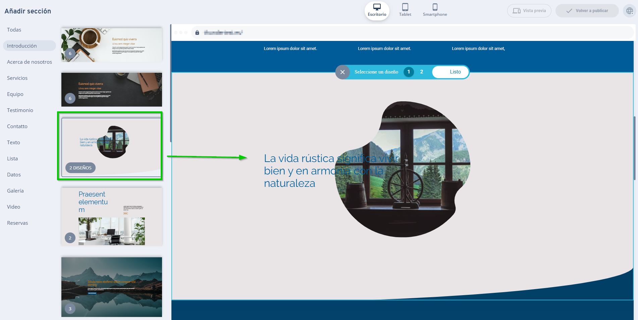Switch to Tablet preview mode

(x=405, y=10)
